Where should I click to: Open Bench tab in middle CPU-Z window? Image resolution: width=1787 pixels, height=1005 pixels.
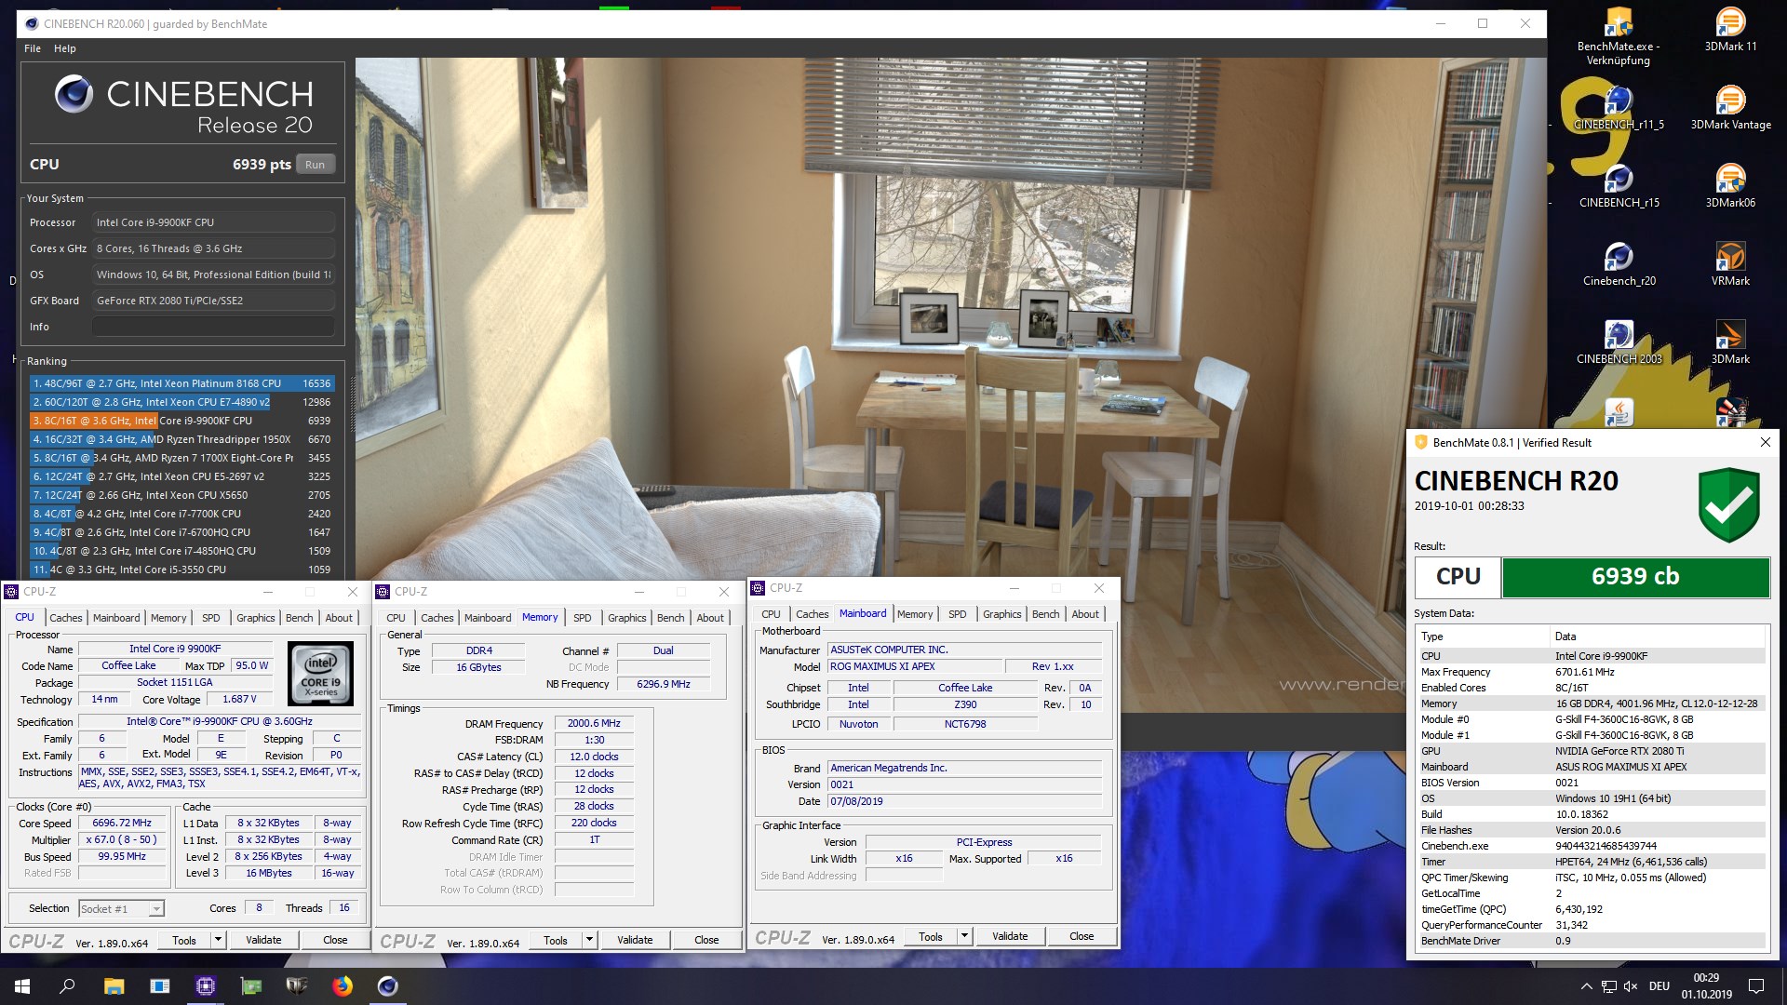pyautogui.click(x=671, y=618)
